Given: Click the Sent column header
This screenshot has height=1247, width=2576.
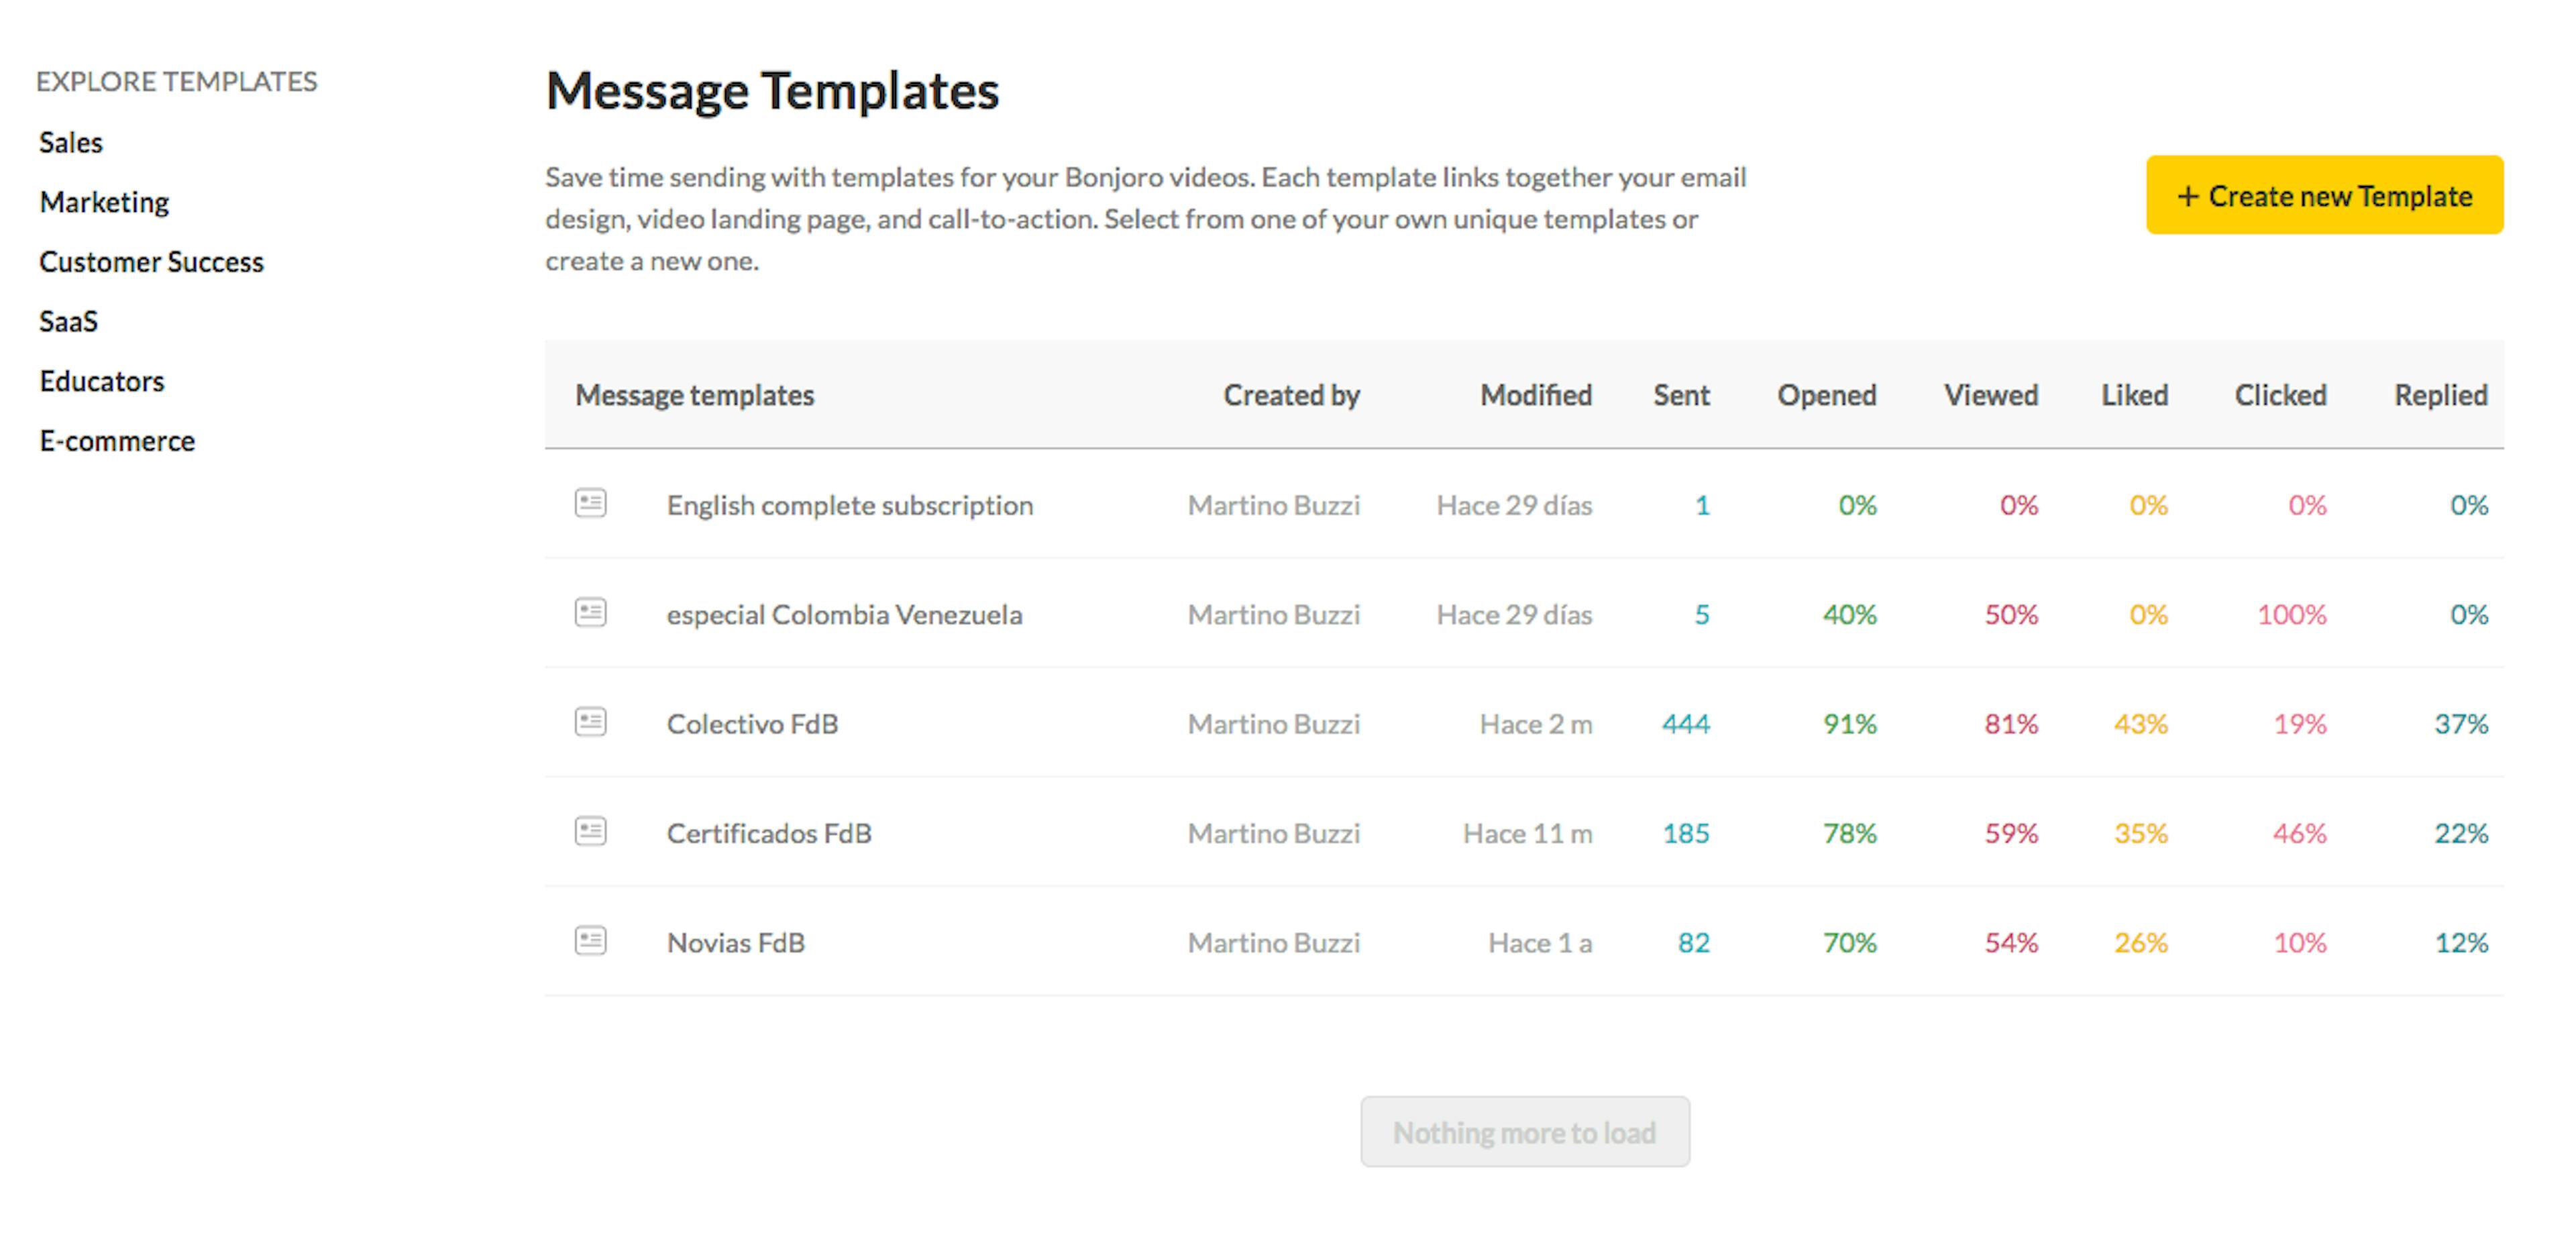Looking at the screenshot, I should tap(1681, 395).
